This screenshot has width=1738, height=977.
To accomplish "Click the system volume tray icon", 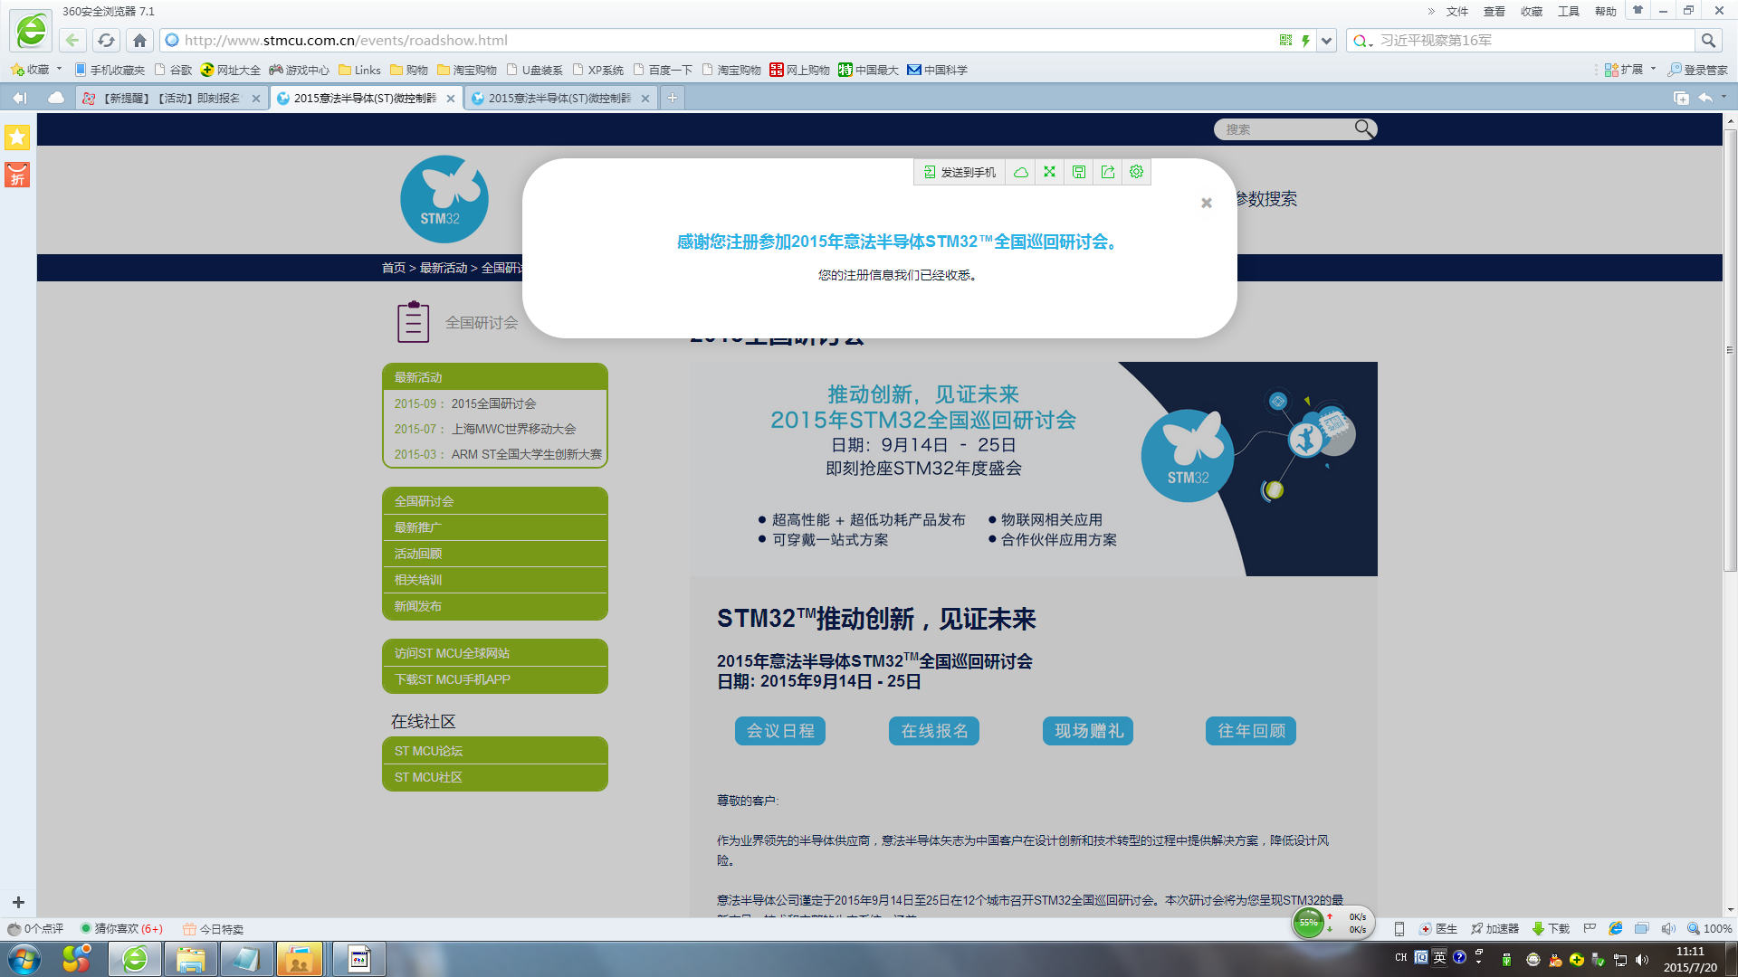I will pos(1641,960).
